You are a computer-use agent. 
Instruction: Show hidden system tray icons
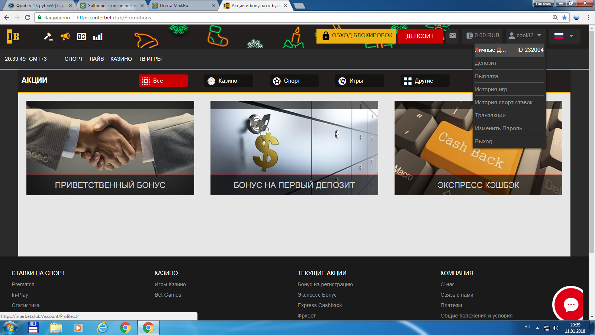pyautogui.click(x=537, y=328)
